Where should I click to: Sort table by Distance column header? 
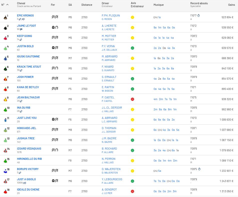[87, 5]
